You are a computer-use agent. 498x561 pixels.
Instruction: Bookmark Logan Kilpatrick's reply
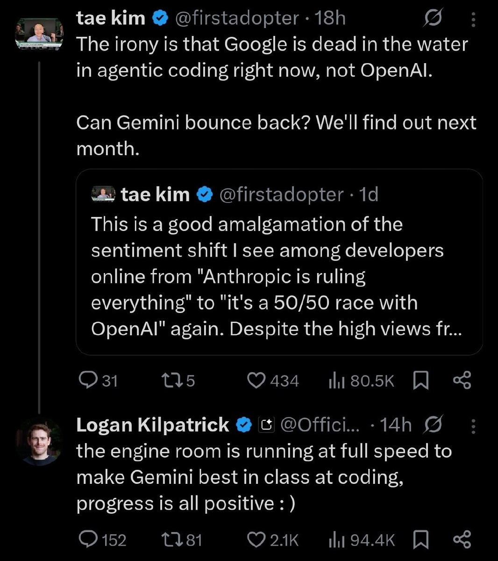pyautogui.click(x=421, y=540)
